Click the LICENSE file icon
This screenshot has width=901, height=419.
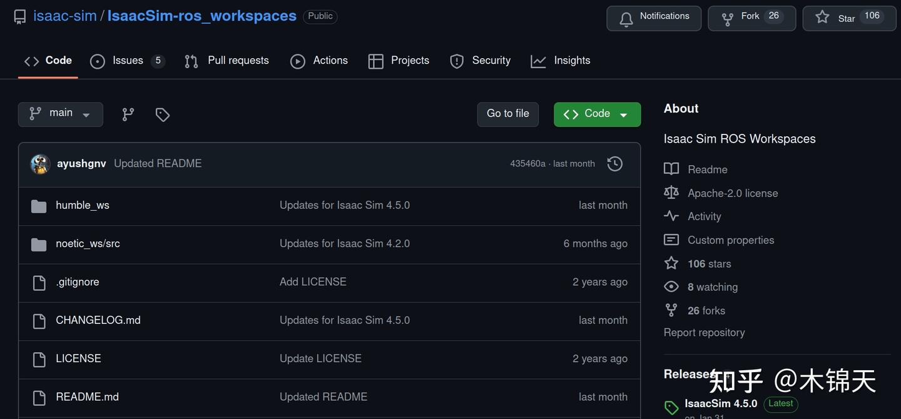point(39,359)
